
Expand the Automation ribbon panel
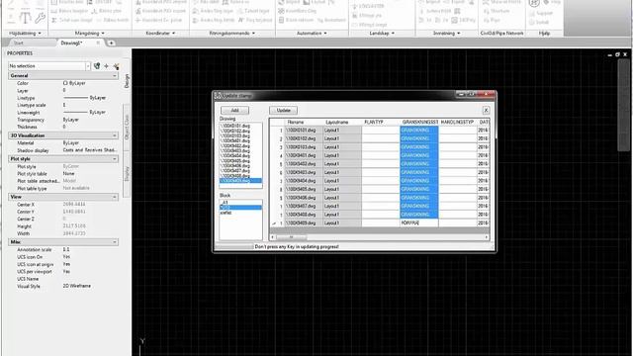point(312,33)
